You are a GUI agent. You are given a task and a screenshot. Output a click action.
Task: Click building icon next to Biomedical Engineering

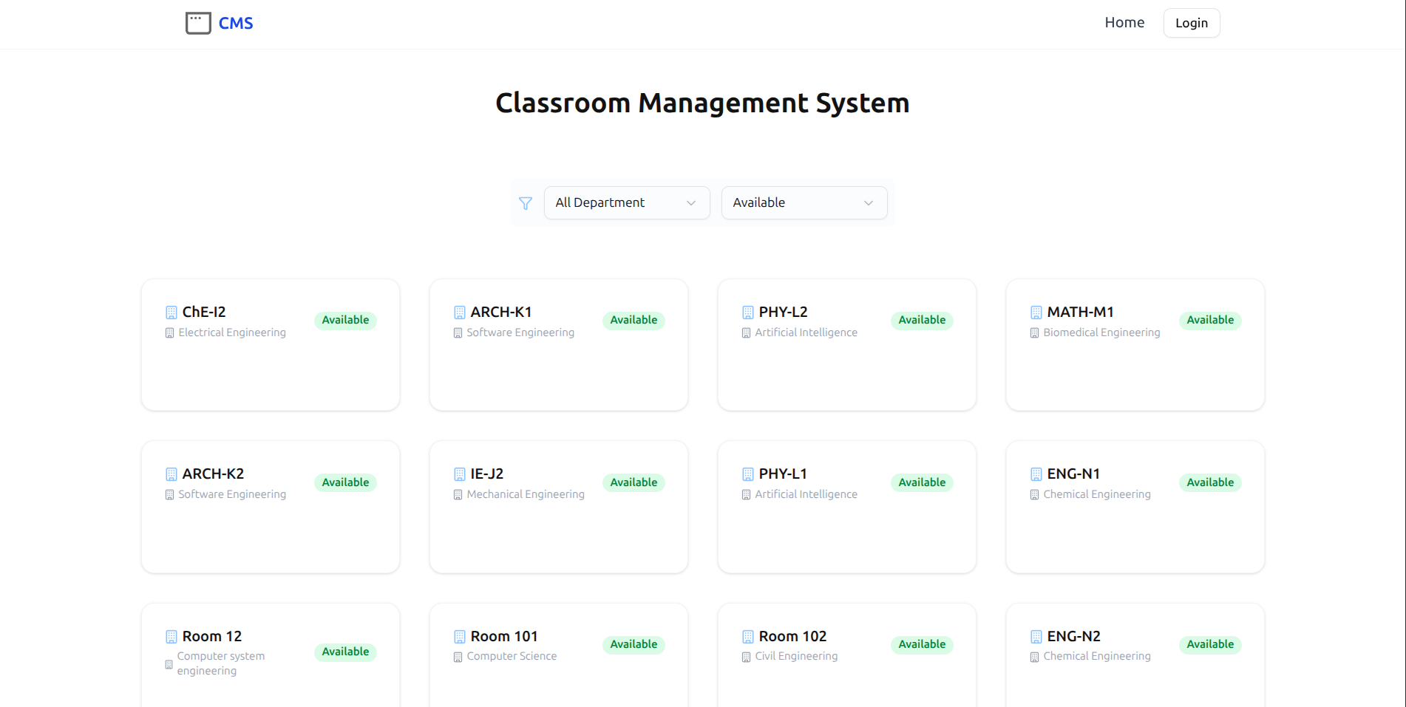click(1035, 333)
